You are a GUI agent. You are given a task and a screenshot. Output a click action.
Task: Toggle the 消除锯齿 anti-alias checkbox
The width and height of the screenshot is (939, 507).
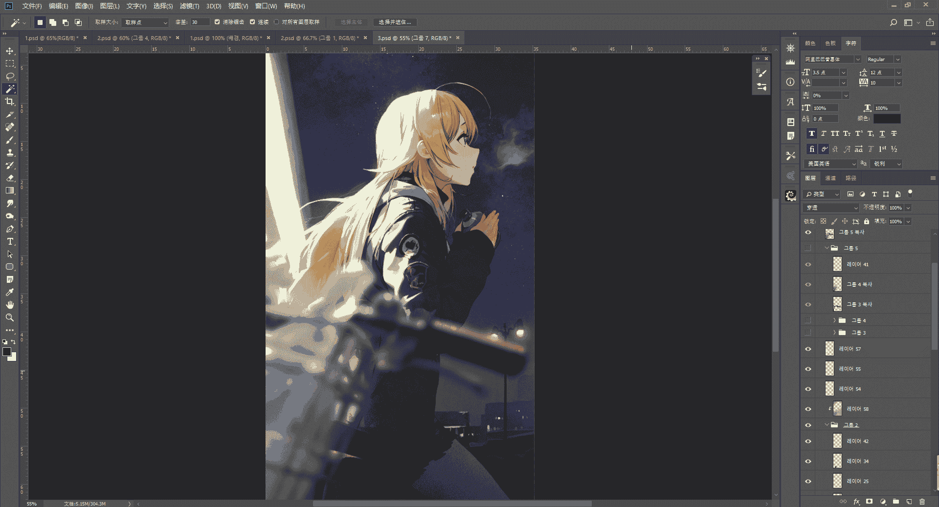pos(217,22)
